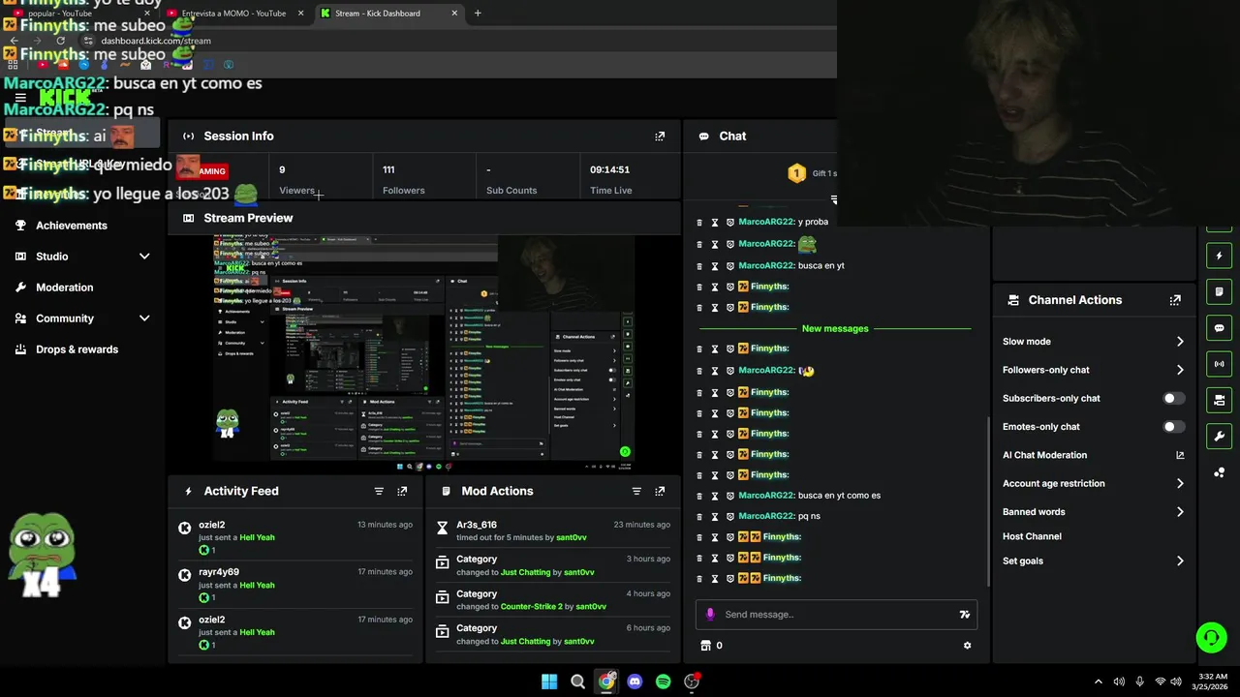The image size is (1240, 697).
Task: Click shield icon on "pq ns" message
Action: (x=730, y=516)
